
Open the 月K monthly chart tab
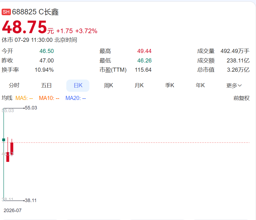[139, 85]
